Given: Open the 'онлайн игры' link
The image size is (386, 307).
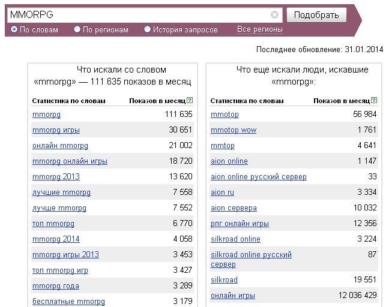Looking at the screenshot, I should coord(233,296).
